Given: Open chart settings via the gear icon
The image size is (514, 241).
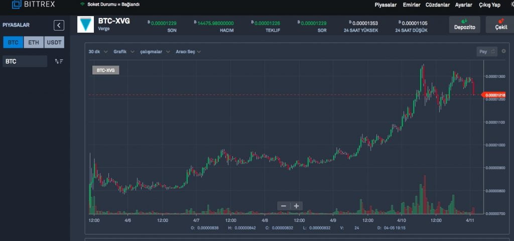Looking at the screenshot, I should tap(503, 51).
